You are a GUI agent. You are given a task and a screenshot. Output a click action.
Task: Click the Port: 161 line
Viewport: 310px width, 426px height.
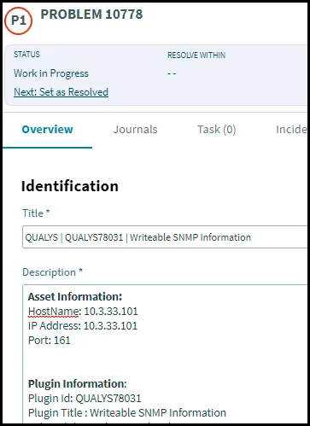(x=50, y=341)
